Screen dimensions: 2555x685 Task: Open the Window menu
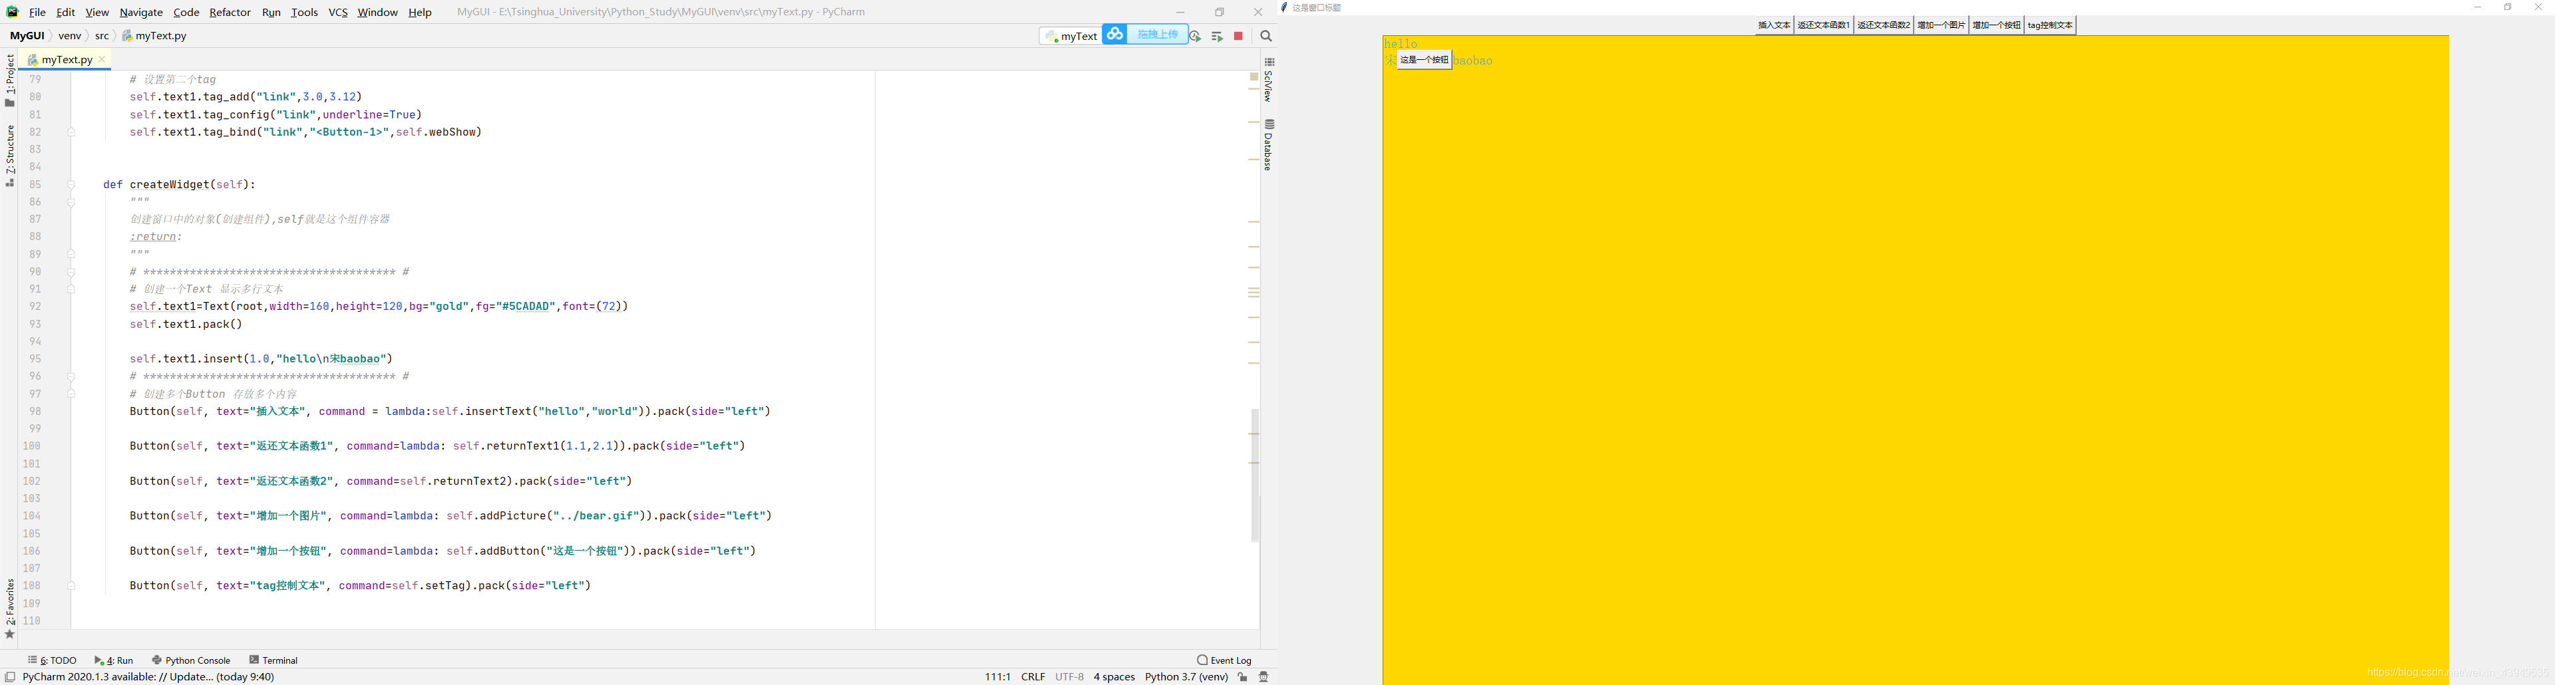[378, 12]
